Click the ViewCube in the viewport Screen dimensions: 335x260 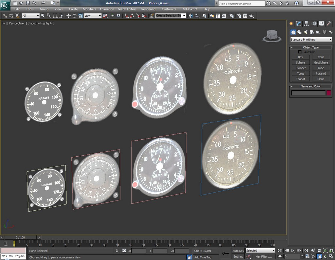tap(272, 35)
